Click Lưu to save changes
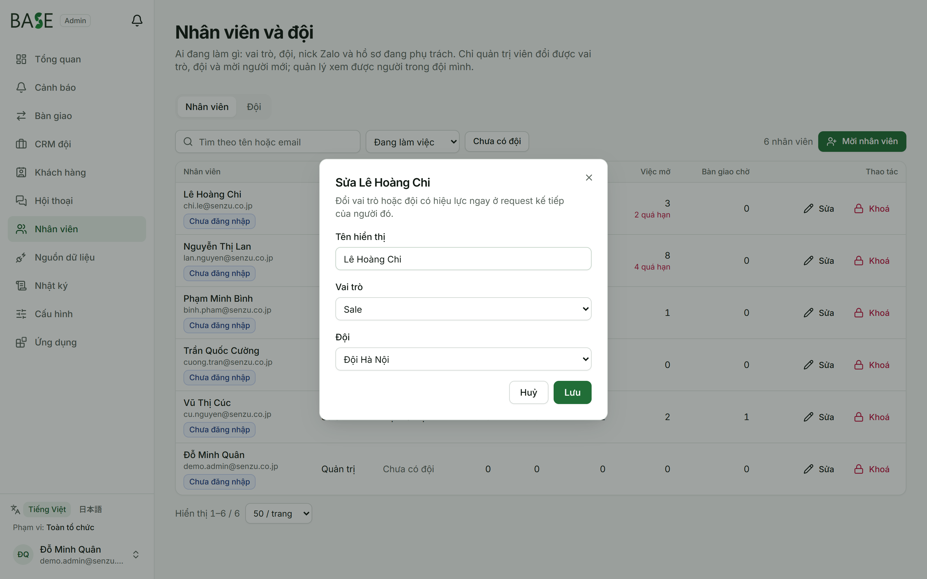Image resolution: width=927 pixels, height=579 pixels. 572,392
